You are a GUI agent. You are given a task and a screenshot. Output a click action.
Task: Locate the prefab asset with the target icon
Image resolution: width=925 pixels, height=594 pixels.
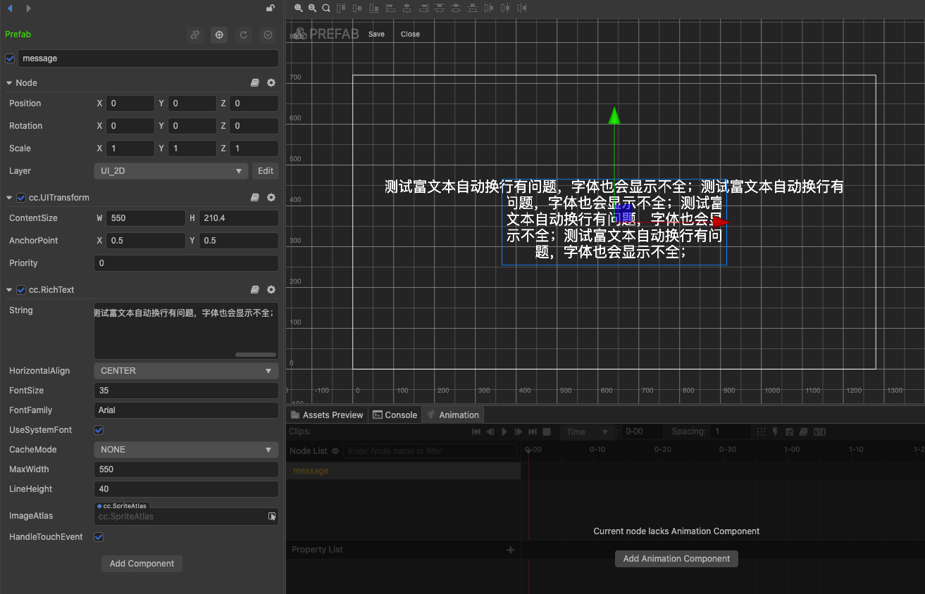click(219, 34)
